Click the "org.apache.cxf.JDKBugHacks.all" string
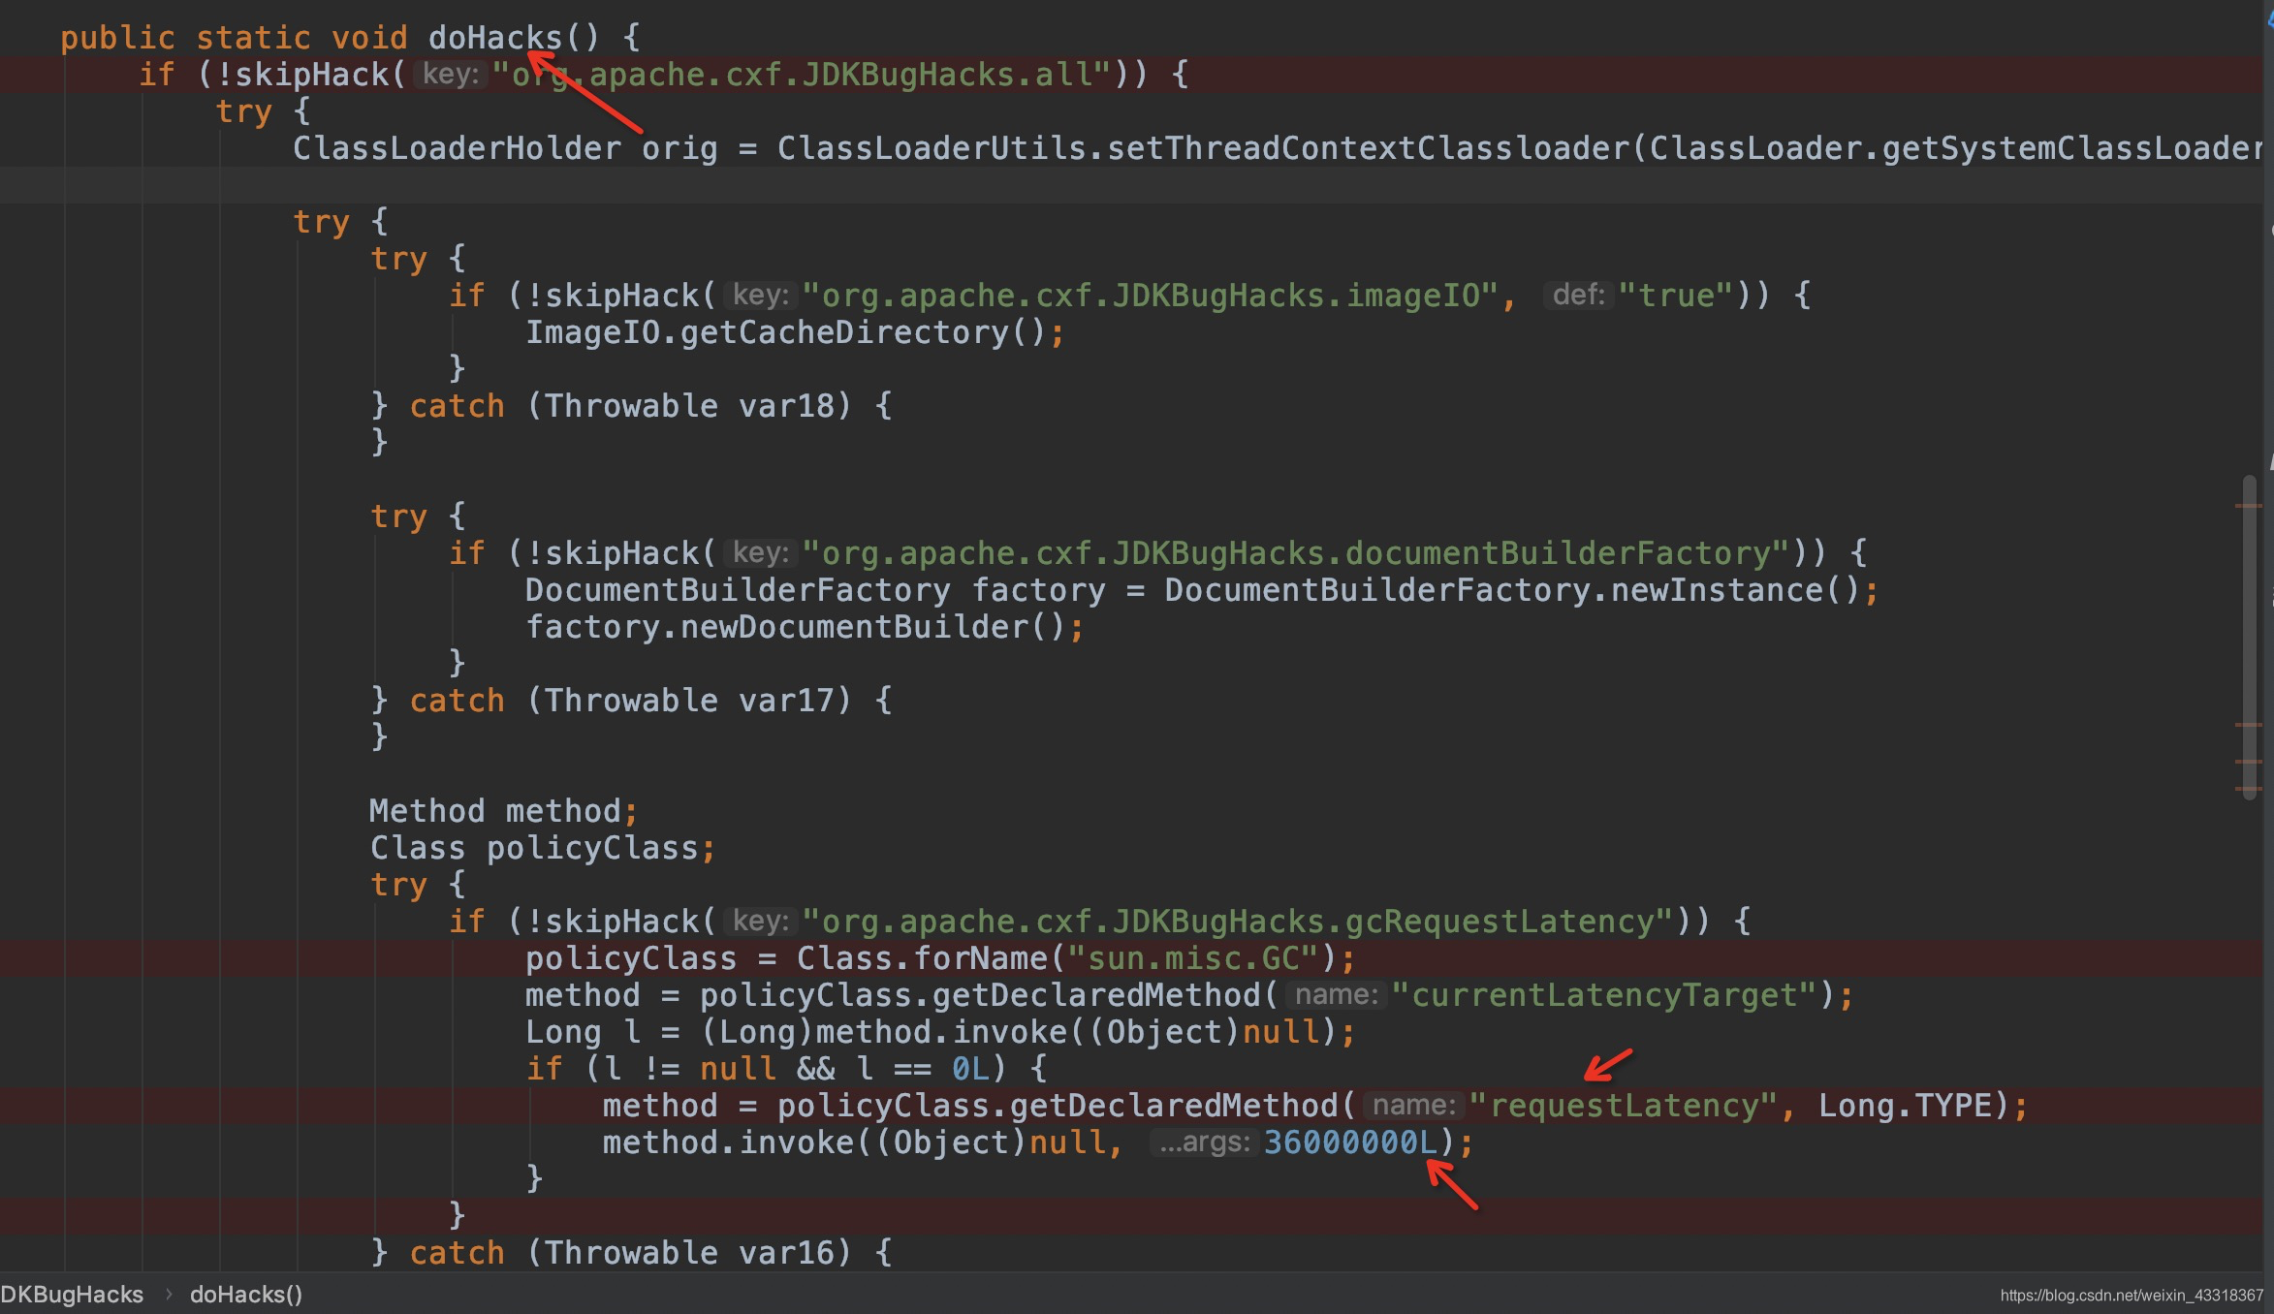 (802, 75)
